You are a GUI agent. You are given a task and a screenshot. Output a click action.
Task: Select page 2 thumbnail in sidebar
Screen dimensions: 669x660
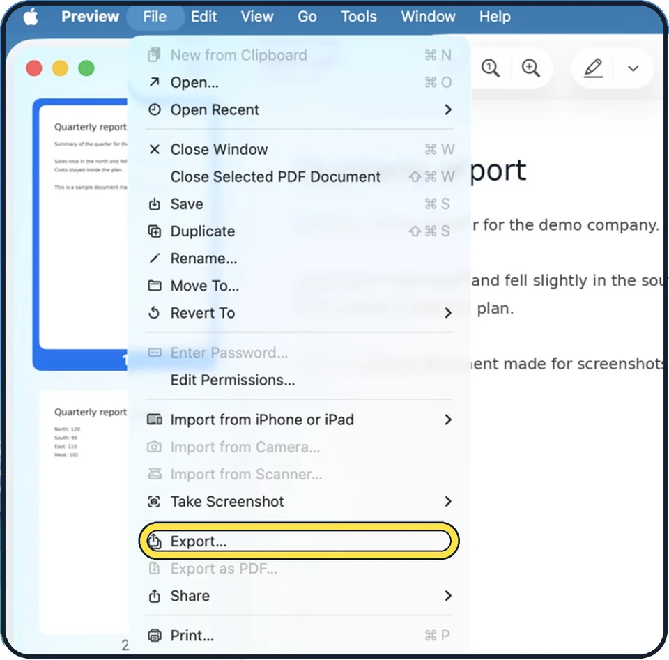(x=84, y=512)
